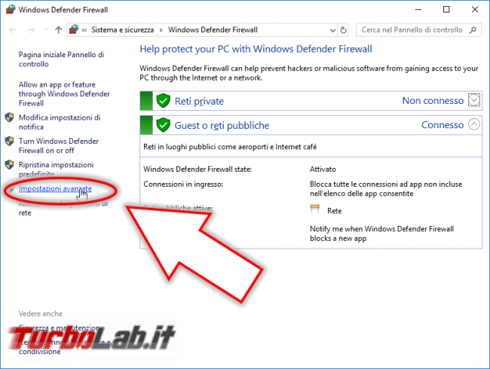Open Impostazioni avanzate link
The height and width of the screenshot is (369, 490).
tap(55, 188)
